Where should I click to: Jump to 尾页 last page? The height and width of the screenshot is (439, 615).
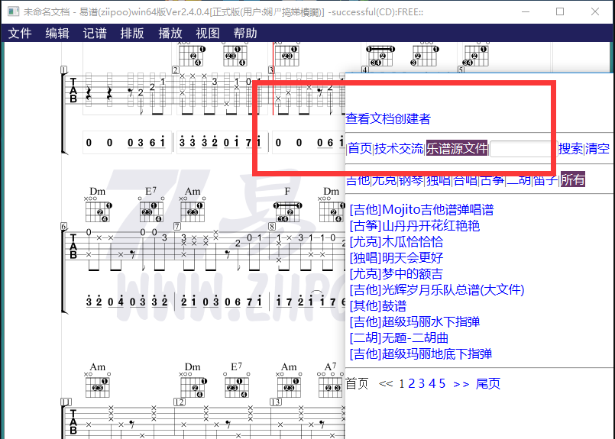click(x=488, y=384)
